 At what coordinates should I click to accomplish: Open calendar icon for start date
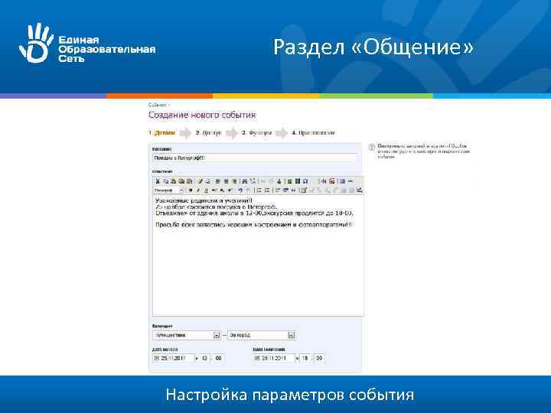click(156, 358)
